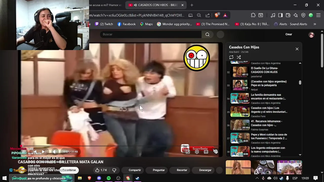Mute the video with the speaker icon
Screen dimensions: 324x182
tap(54, 152)
